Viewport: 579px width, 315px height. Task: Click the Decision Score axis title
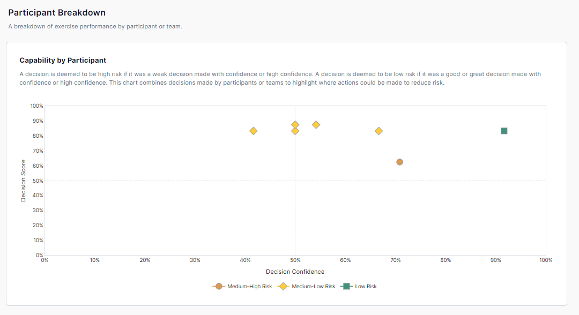click(x=23, y=181)
